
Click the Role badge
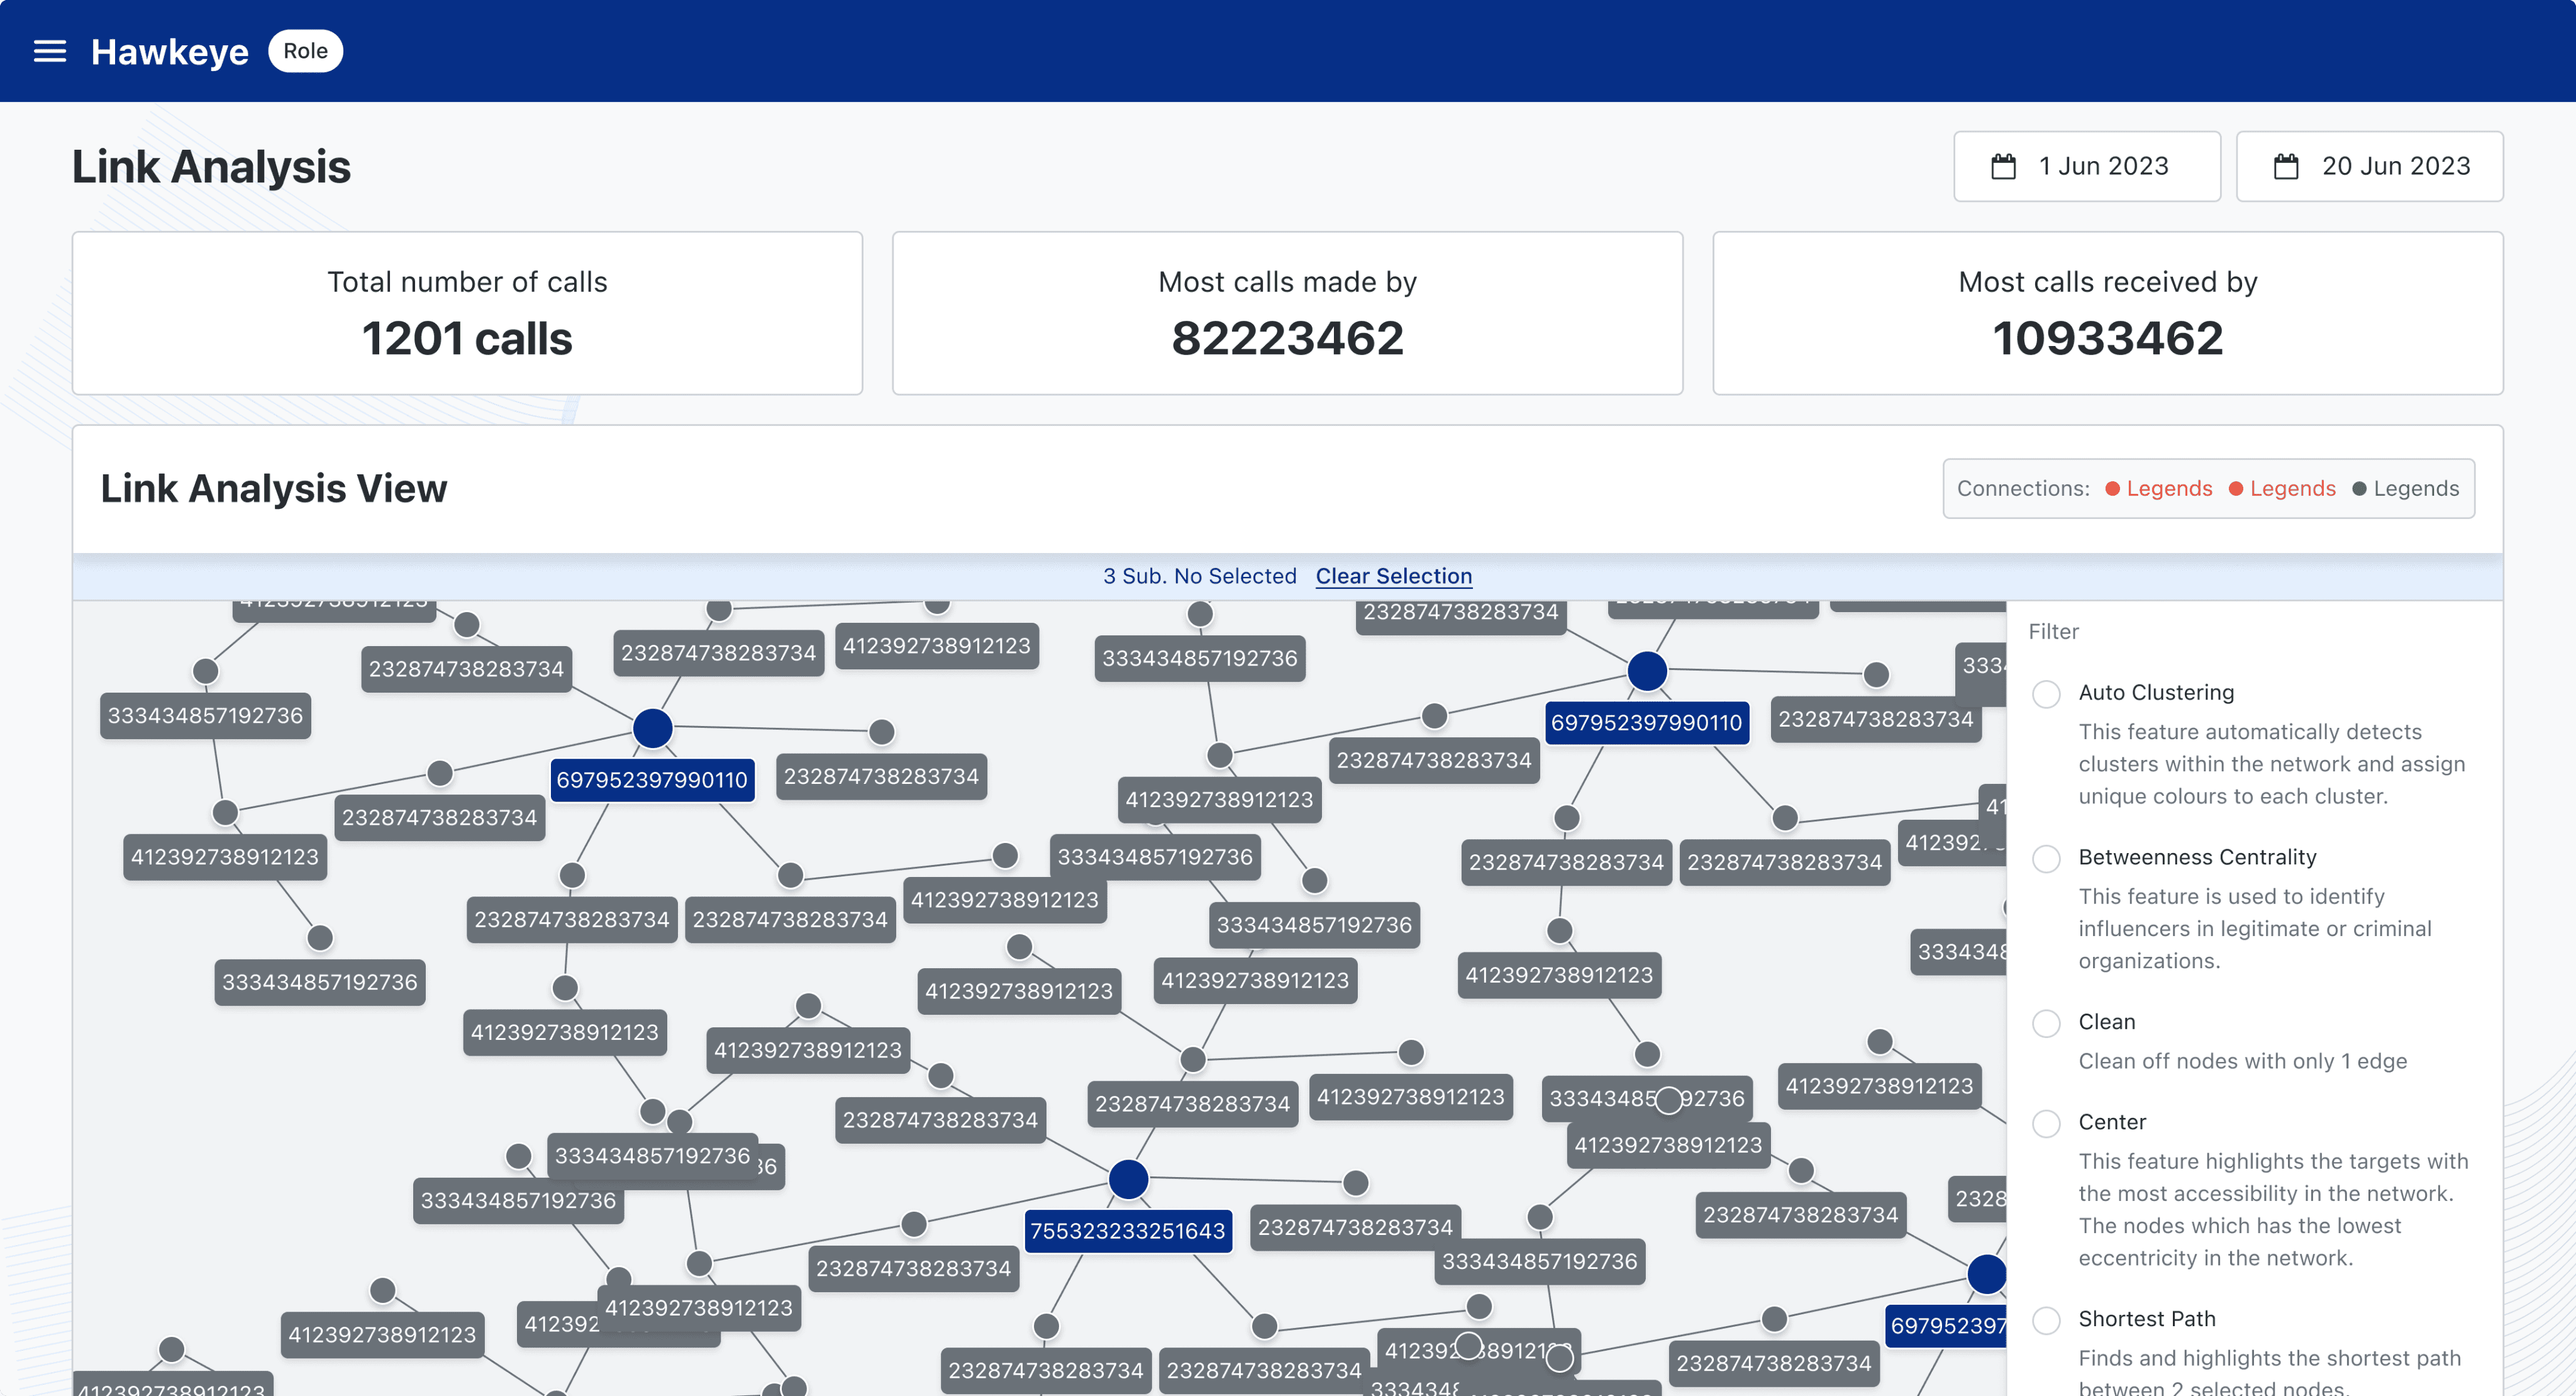click(x=305, y=51)
